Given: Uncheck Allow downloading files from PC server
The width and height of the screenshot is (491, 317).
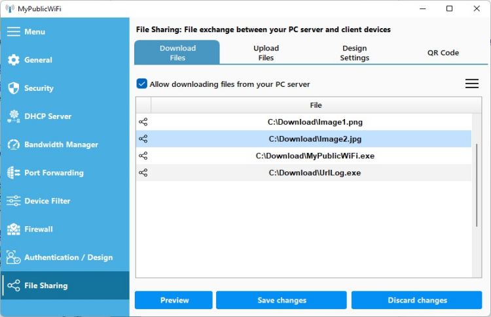Looking at the screenshot, I should (142, 84).
